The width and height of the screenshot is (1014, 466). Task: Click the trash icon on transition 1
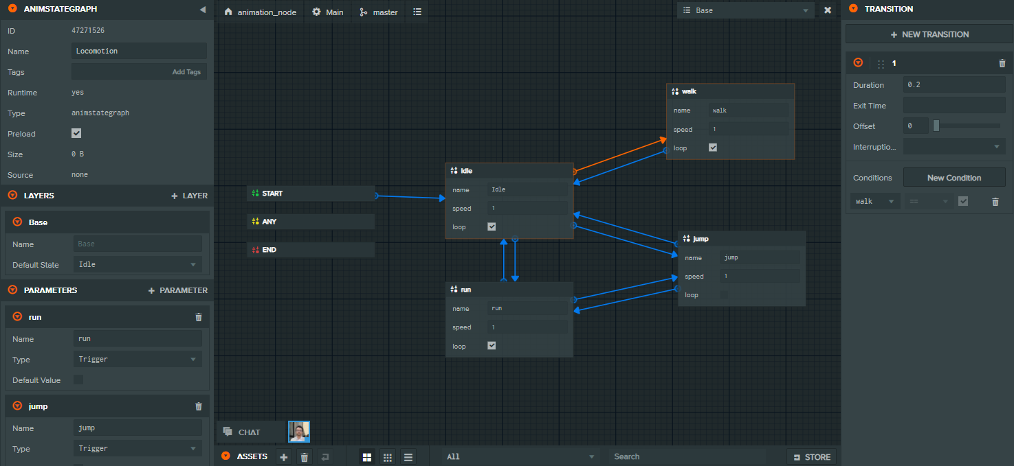(1002, 62)
